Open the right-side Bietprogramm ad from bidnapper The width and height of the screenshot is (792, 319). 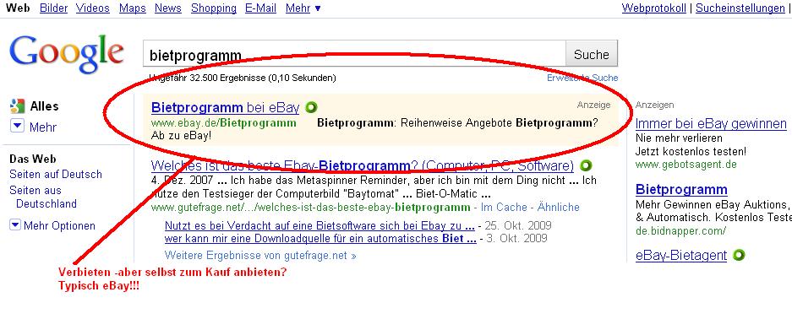click(x=681, y=190)
